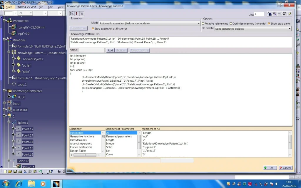Click OK to confirm the Knowledge Pattern
Image resolution: width=301 pixels, height=188 pixels.
click(x=270, y=168)
